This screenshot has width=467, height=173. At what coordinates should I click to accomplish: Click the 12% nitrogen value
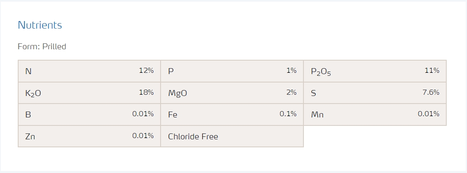click(x=146, y=71)
